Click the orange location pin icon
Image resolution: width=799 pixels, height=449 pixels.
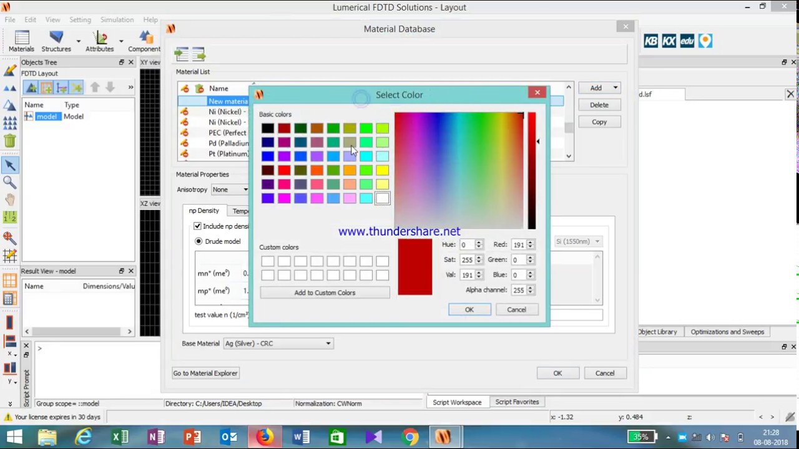pyautogui.click(x=705, y=41)
